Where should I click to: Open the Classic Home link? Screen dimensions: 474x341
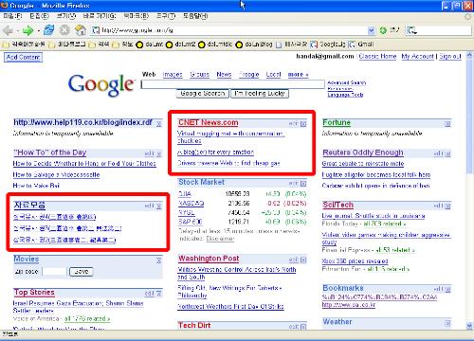(x=377, y=57)
